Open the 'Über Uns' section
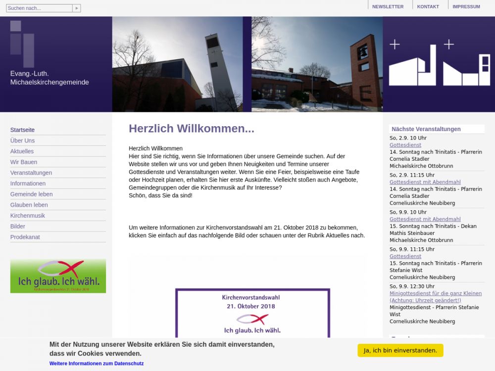The height and width of the screenshot is (371, 495). [x=22, y=140]
